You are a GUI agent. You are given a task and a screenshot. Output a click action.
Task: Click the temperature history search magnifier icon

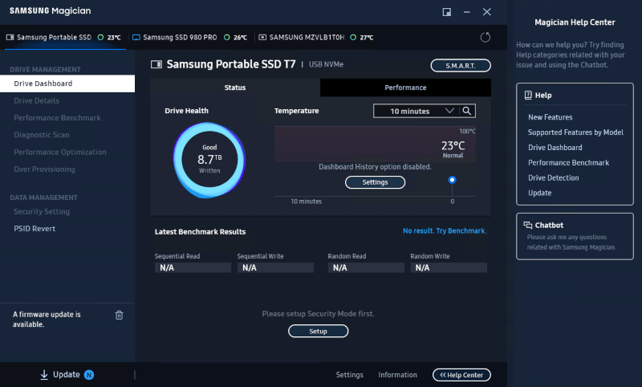click(467, 111)
